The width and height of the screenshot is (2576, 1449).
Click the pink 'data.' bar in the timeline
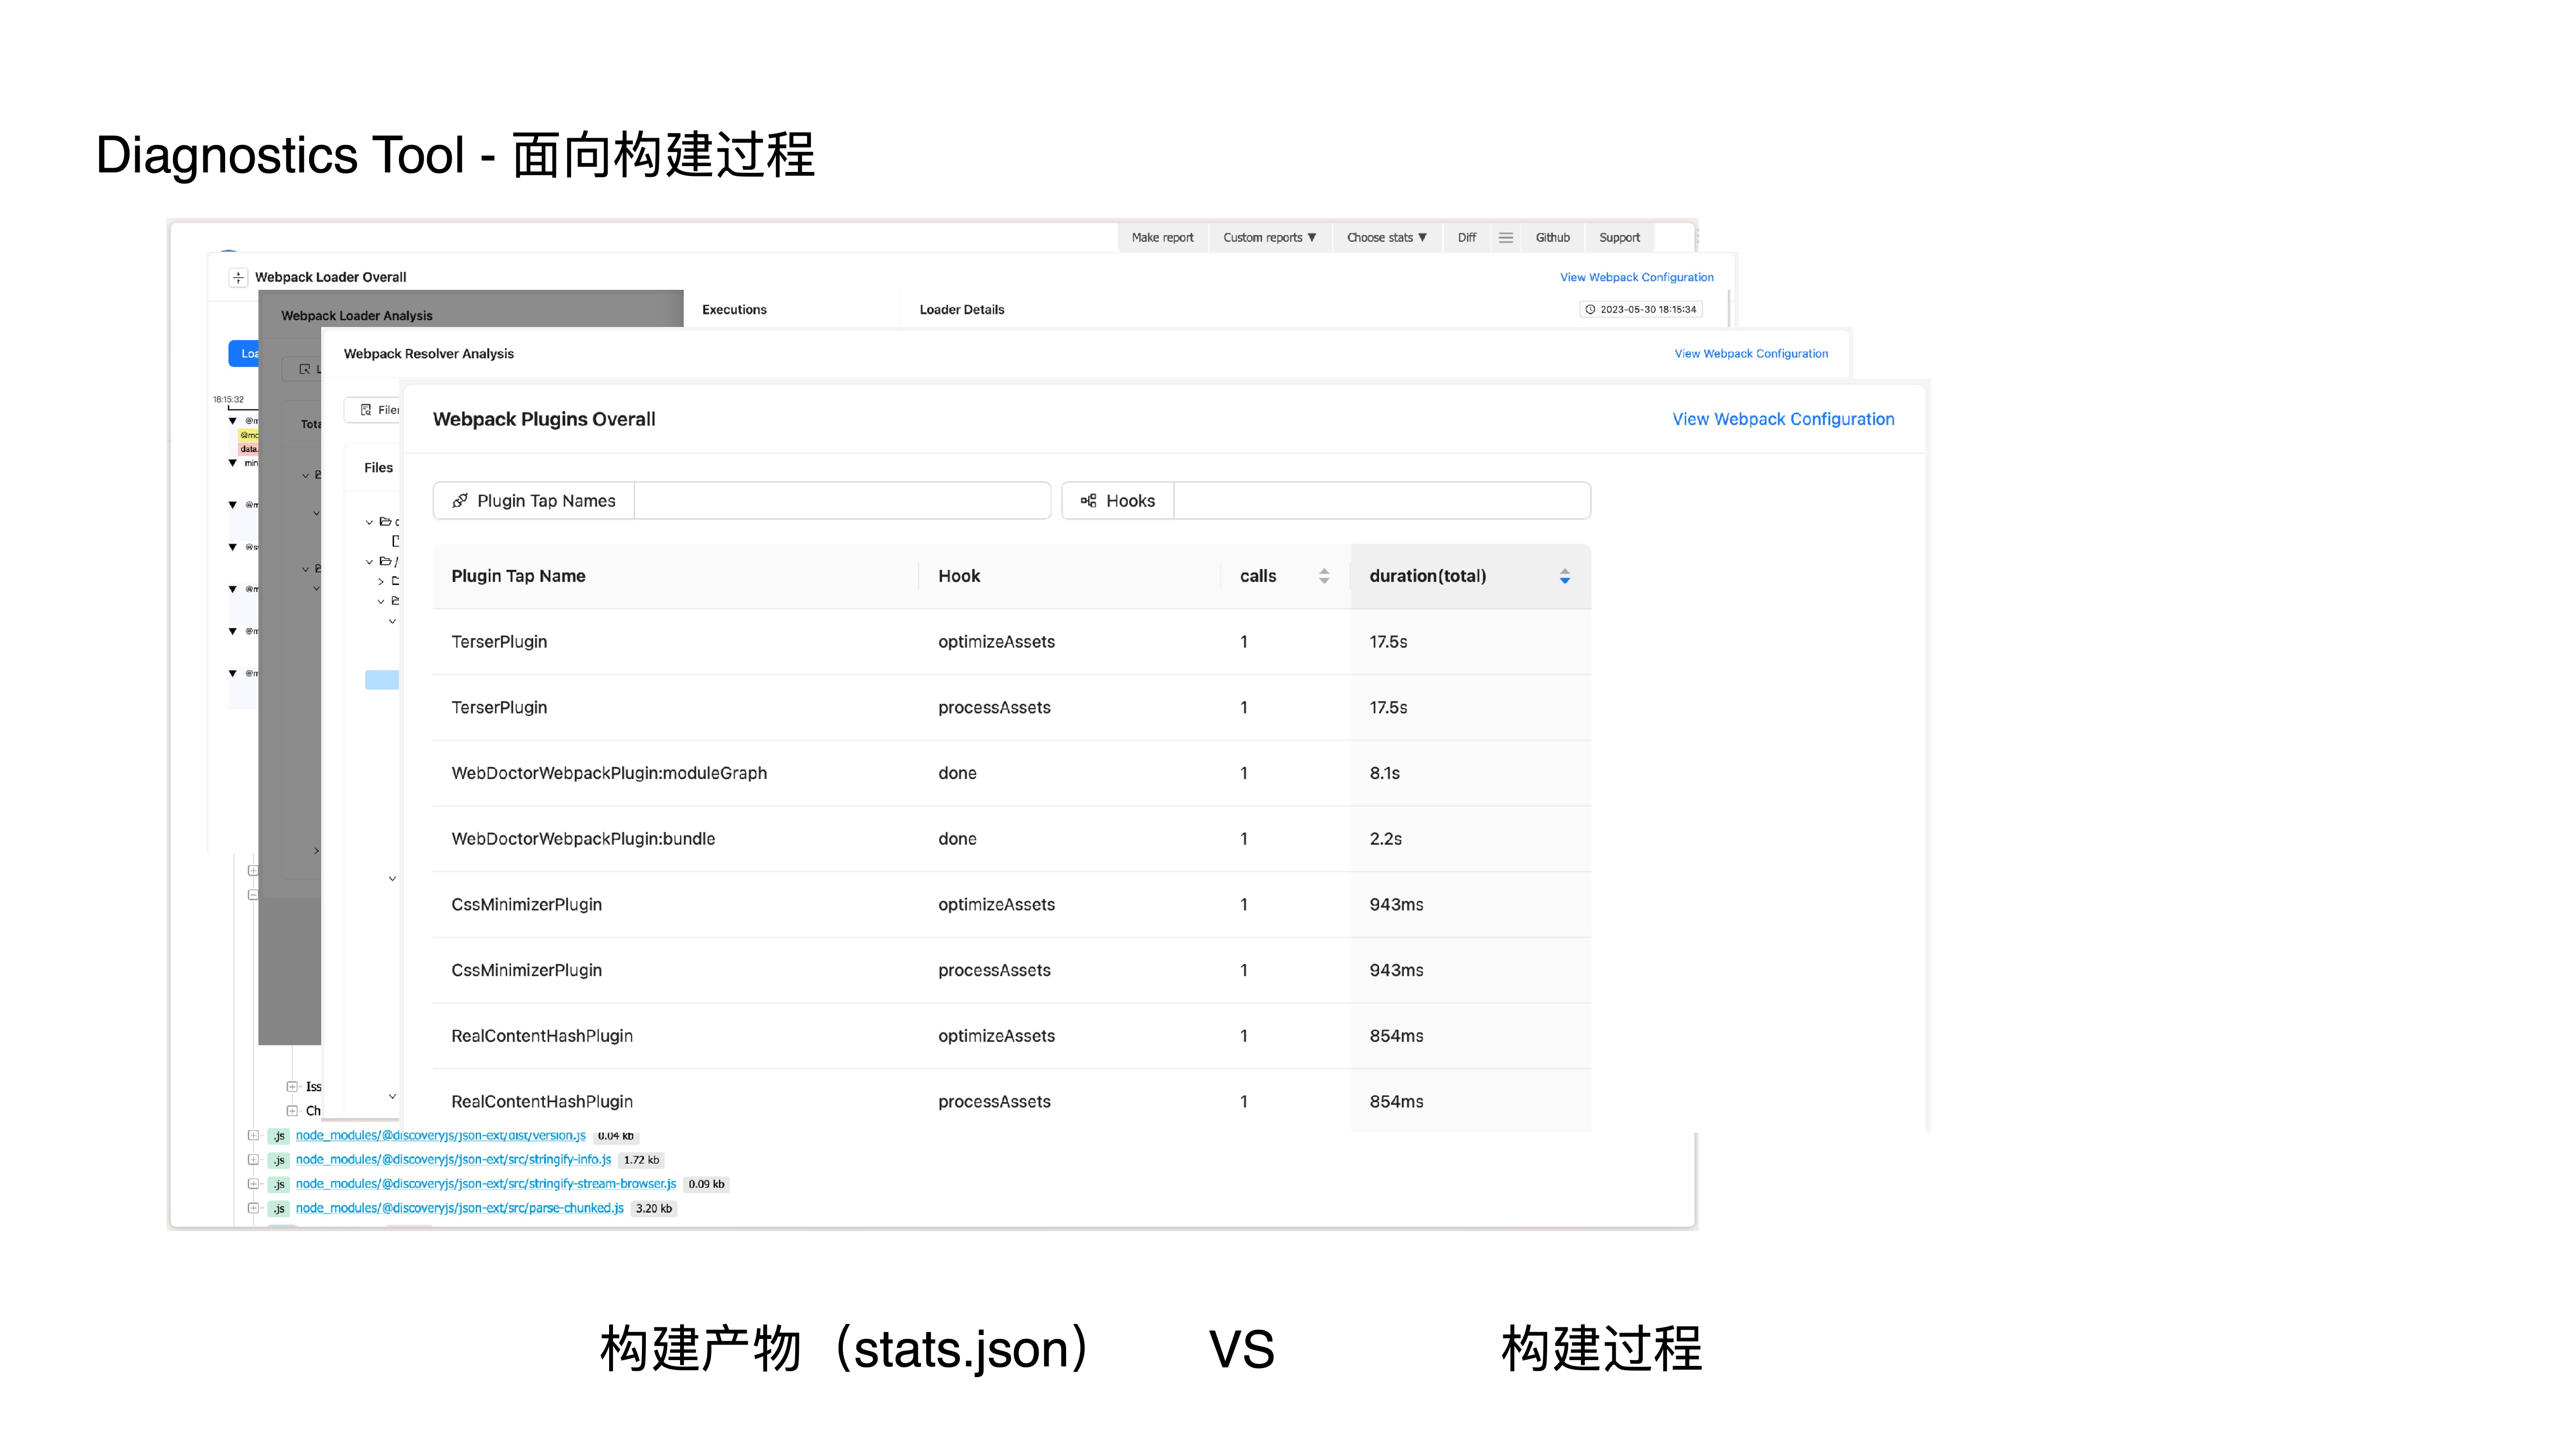pos(248,449)
